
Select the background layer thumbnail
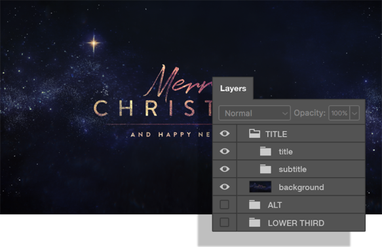coord(260,187)
